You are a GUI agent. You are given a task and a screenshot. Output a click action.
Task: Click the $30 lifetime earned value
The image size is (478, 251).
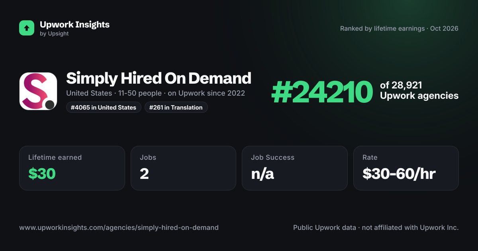point(42,174)
